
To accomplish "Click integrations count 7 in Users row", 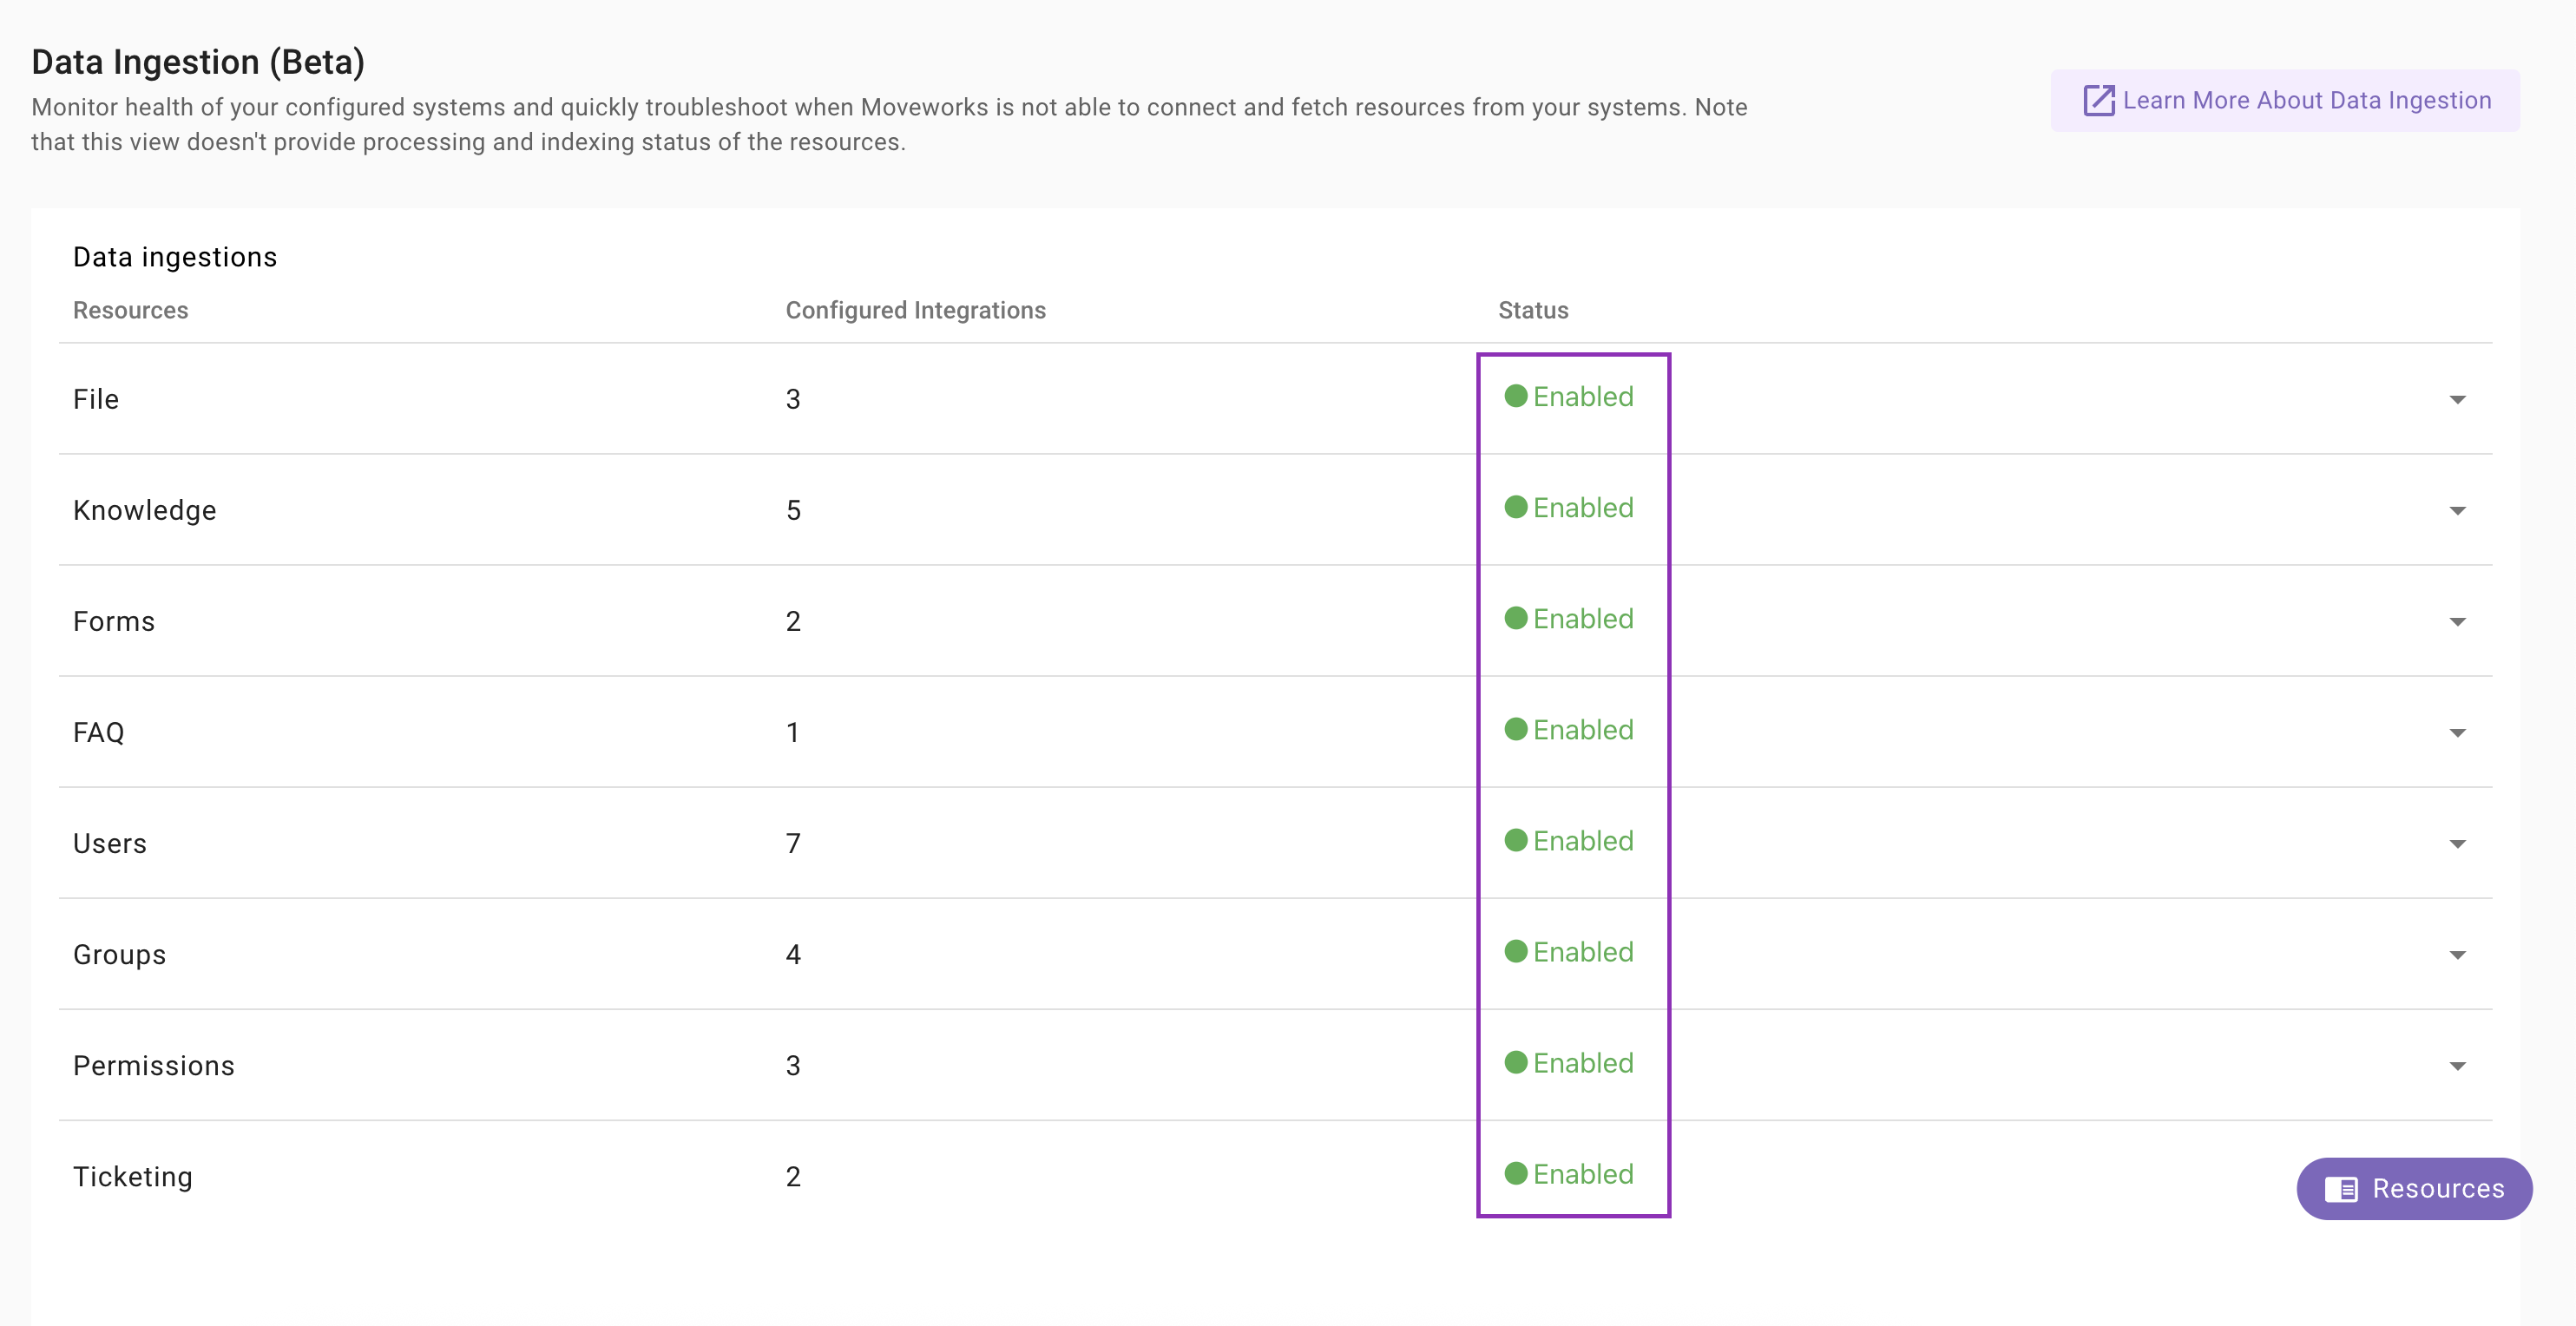I will click(x=793, y=843).
